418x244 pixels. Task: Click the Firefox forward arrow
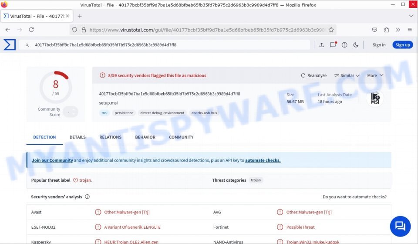20,30
